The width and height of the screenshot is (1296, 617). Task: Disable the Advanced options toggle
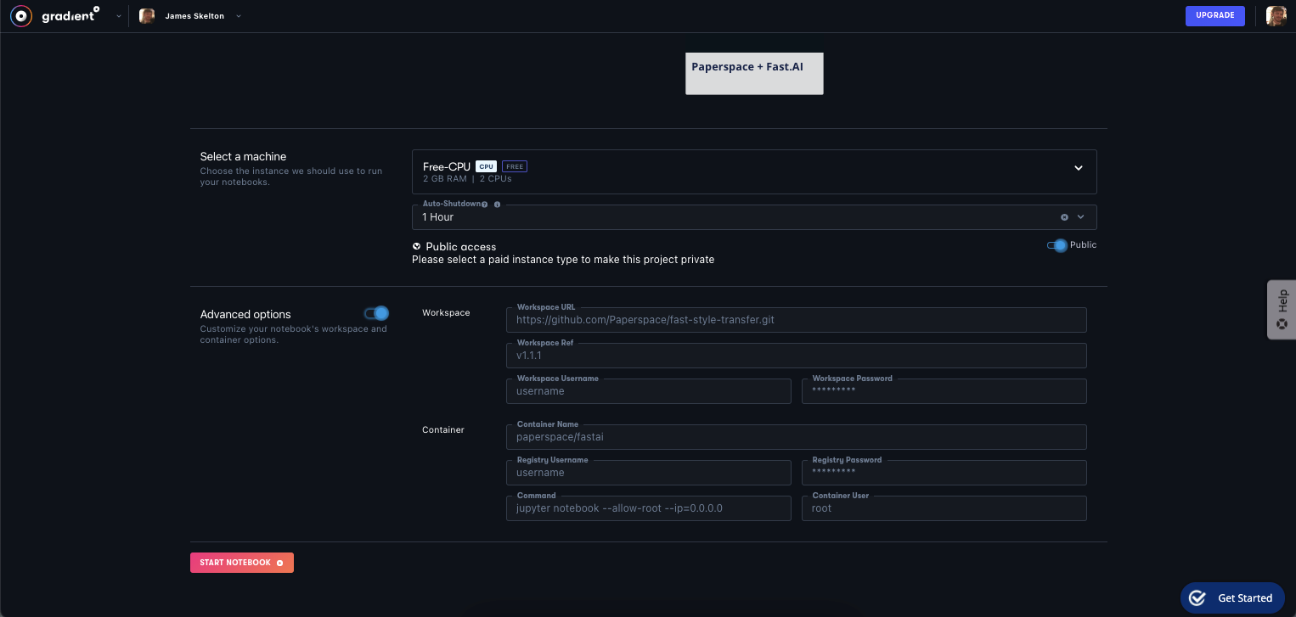tap(376, 313)
